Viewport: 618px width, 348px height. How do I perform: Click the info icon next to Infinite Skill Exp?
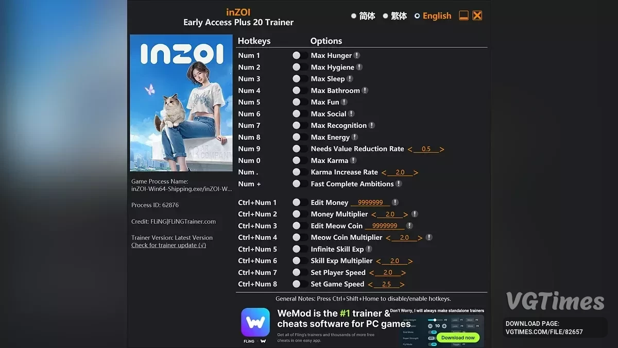click(x=369, y=249)
